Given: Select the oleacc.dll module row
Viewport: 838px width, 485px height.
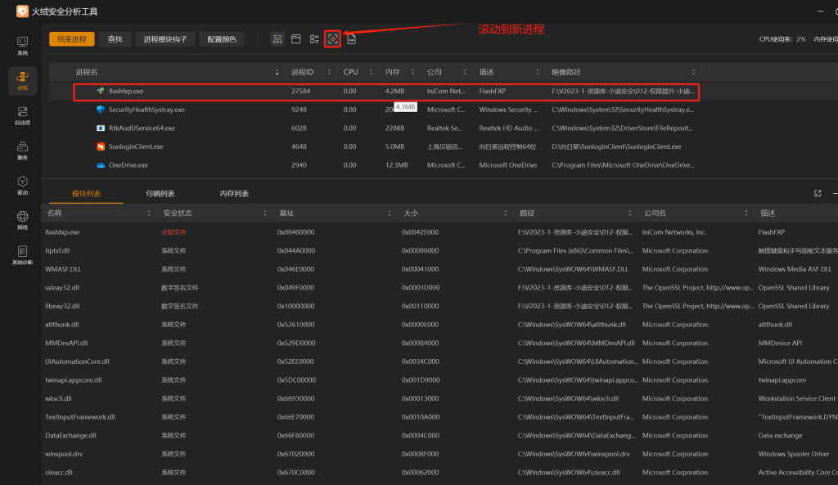Looking at the screenshot, I should tap(439, 473).
